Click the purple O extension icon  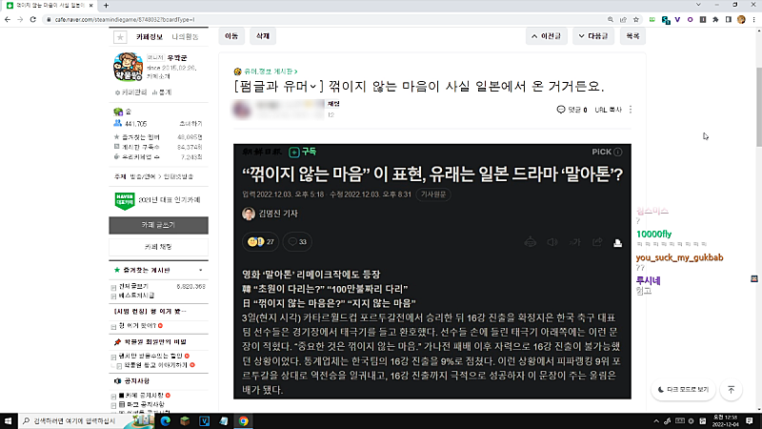coord(690,19)
